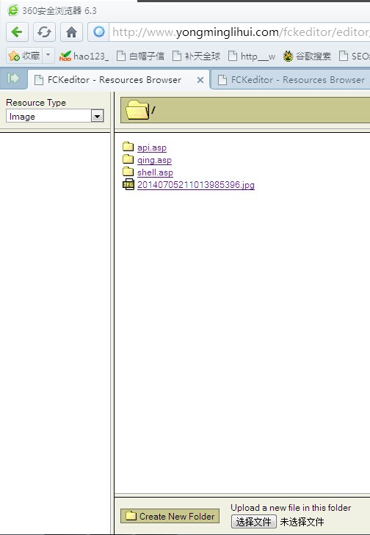This screenshot has width=370, height=535.
Task: Close the first FCKeditor tab
Action: coord(200,80)
